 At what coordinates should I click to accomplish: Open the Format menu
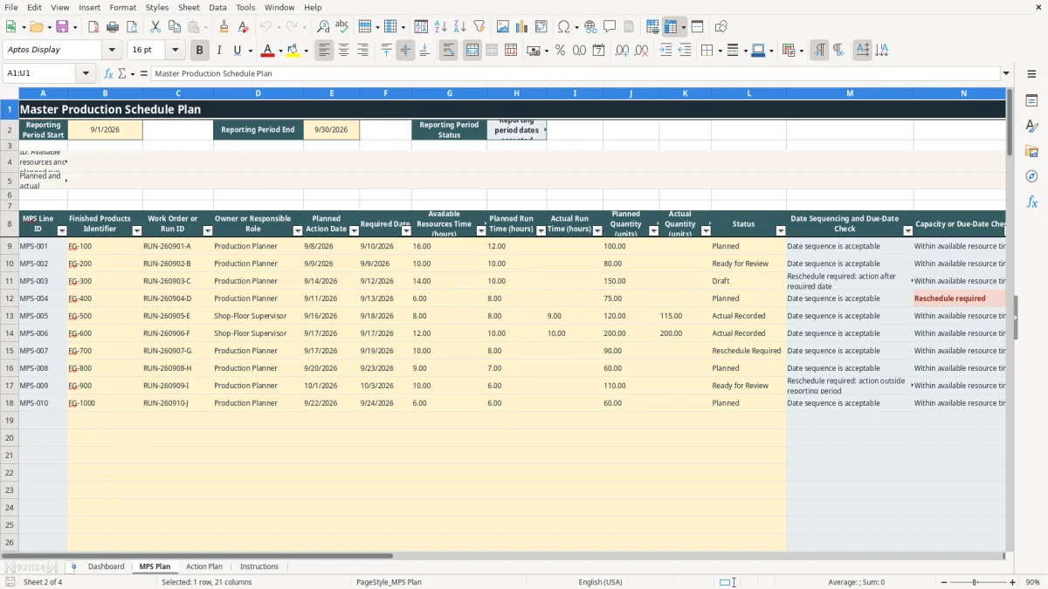(x=122, y=7)
